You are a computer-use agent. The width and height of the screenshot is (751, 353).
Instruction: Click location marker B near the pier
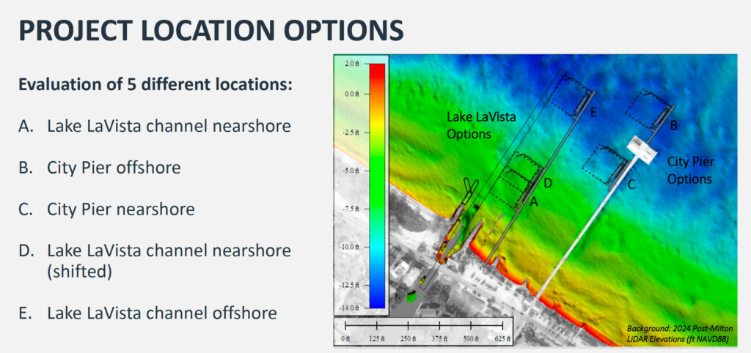pyautogui.click(x=673, y=125)
